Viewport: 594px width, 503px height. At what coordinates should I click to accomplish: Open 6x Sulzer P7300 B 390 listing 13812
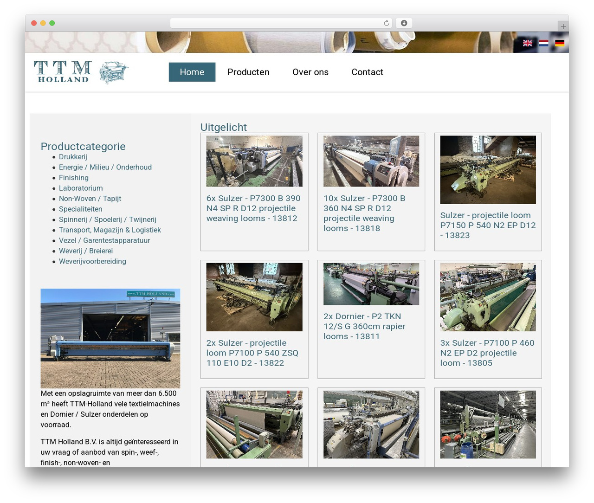(254, 208)
